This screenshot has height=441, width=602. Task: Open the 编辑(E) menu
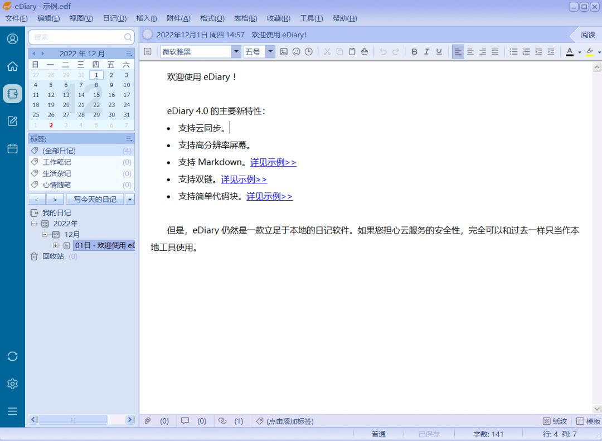[x=48, y=18]
